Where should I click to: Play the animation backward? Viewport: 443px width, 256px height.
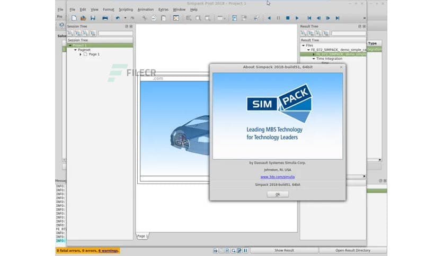pyautogui.click(x=269, y=18)
